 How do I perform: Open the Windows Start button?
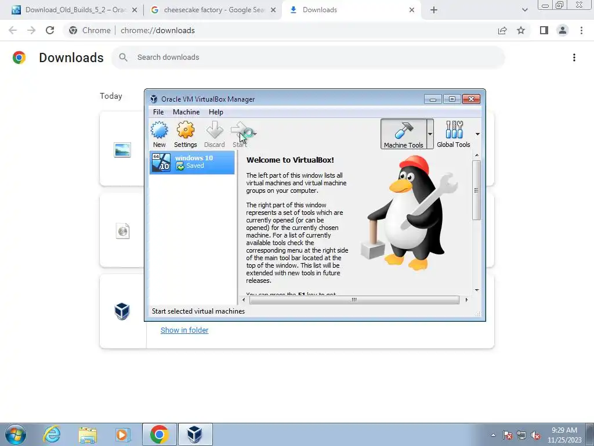[x=16, y=434]
